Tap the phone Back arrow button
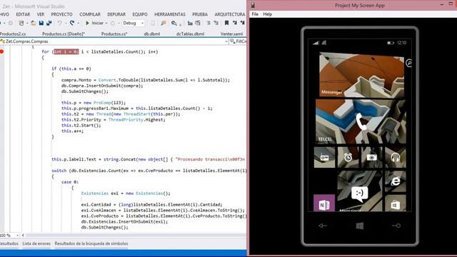The image size is (457, 257). (323, 226)
